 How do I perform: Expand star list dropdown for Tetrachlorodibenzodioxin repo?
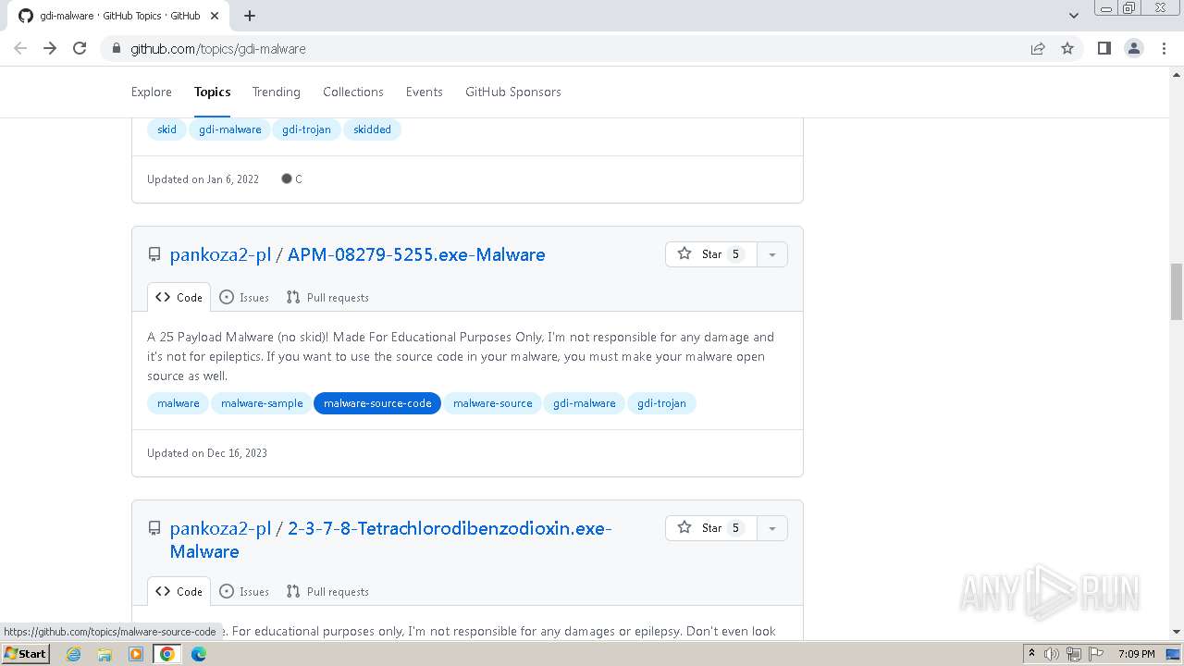tap(771, 528)
